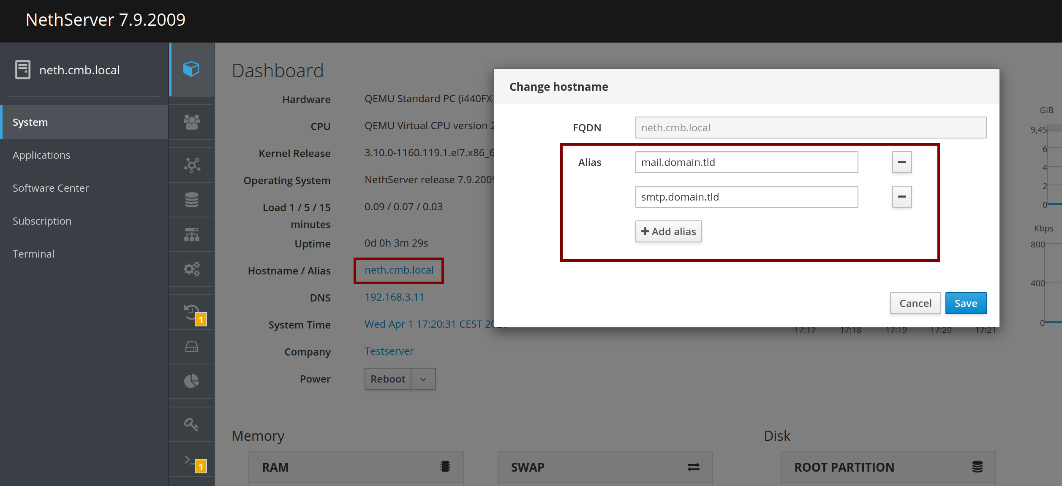
Task: Click the key certificates icon
Action: (191, 424)
